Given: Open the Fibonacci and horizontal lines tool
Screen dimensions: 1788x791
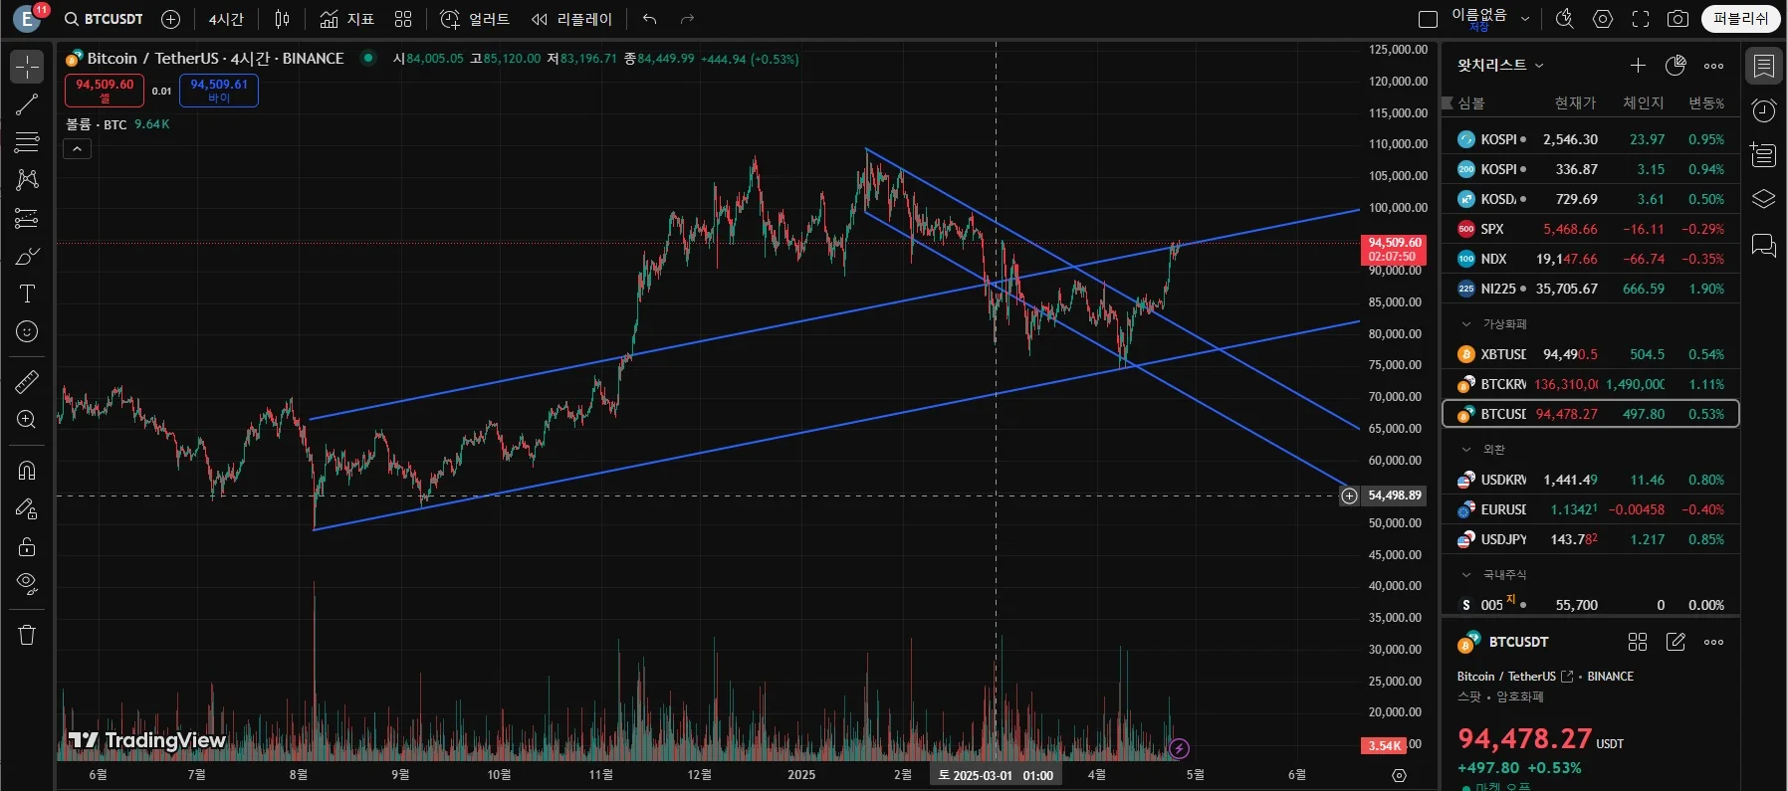Looking at the screenshot, I should click(x=27, y=142).
